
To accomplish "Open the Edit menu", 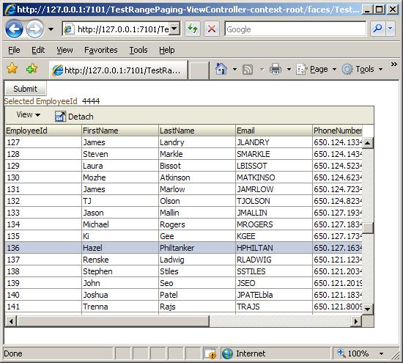I will click(38, 50).
